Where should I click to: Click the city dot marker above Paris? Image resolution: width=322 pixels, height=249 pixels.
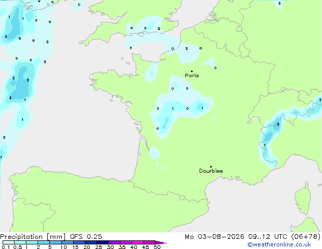[192, 71]
